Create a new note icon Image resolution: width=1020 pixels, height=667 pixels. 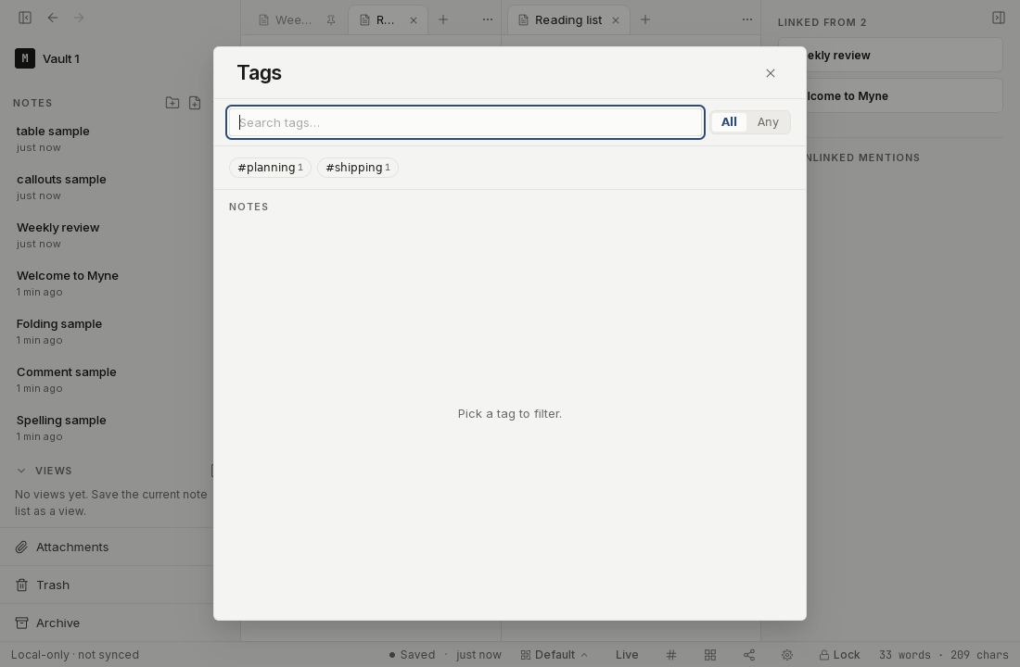tap(195, 103)
